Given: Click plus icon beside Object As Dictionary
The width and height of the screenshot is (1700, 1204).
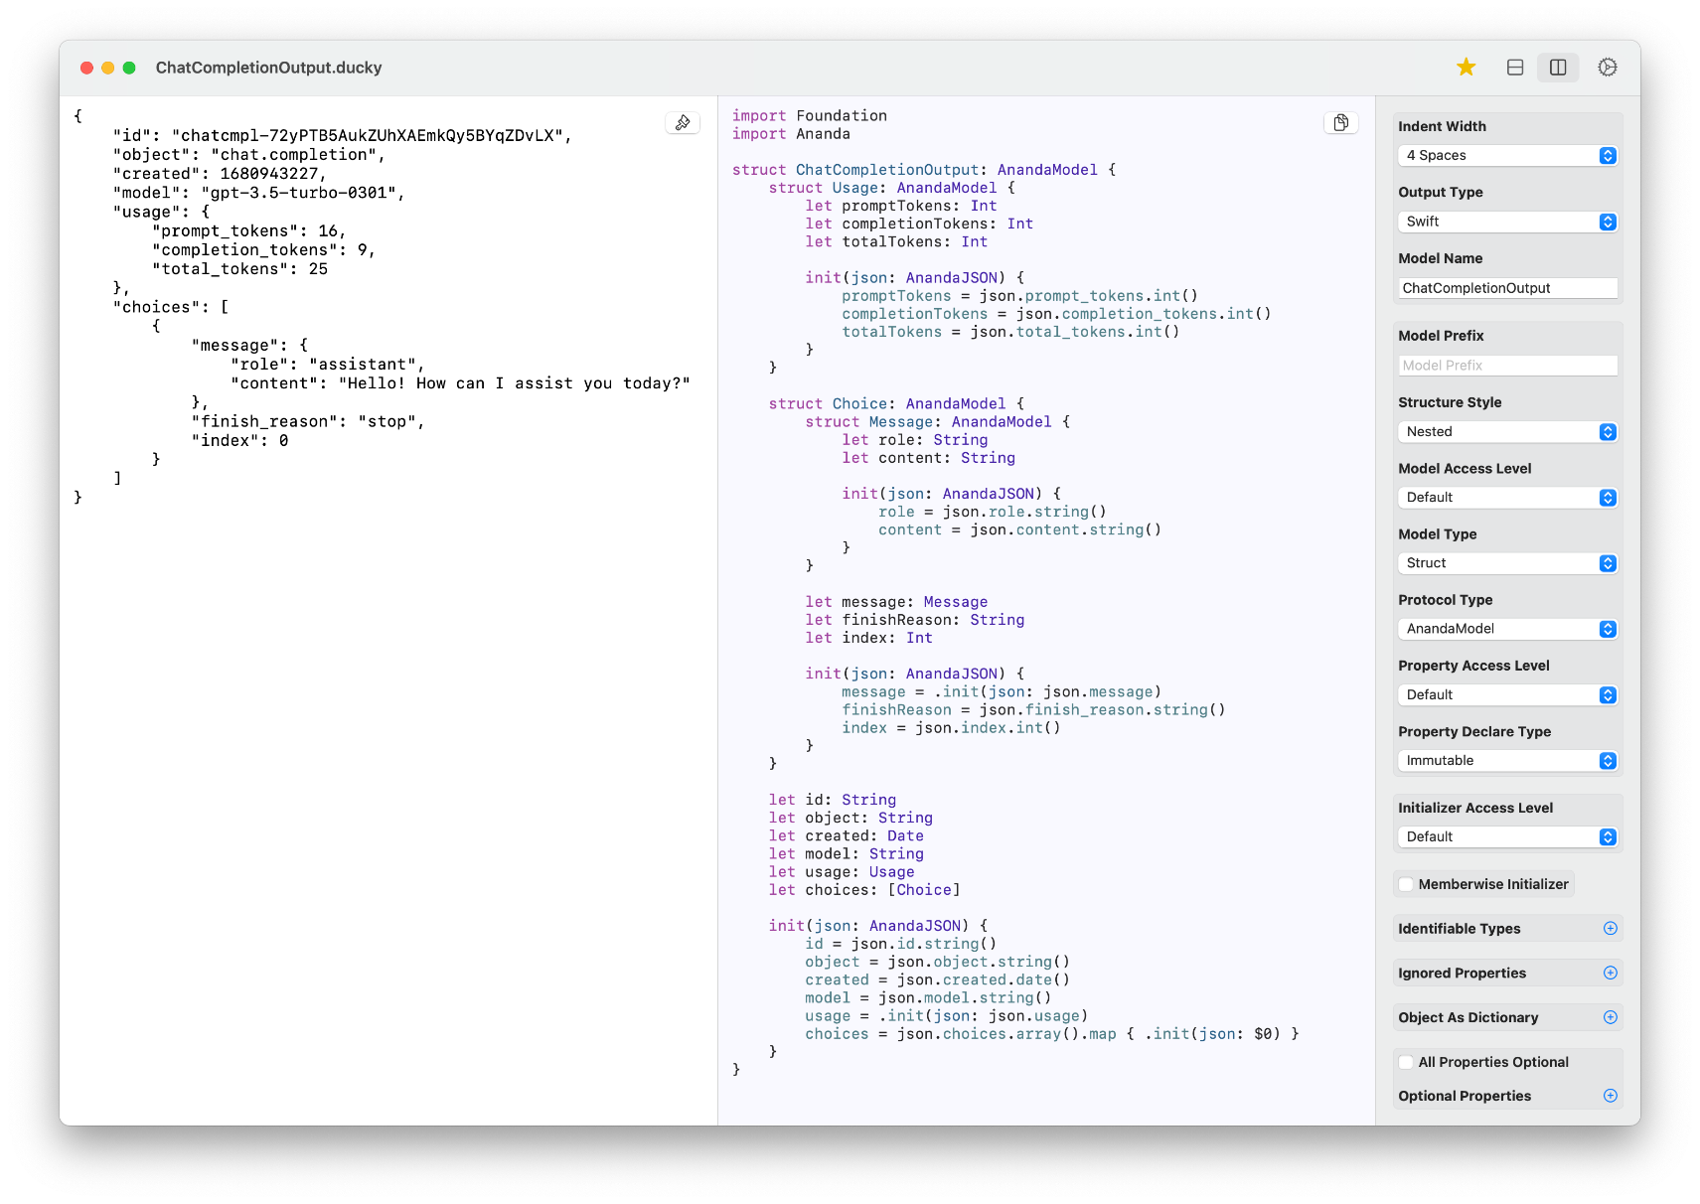Looking at the screenshot, I should pyautogui.click(x=1610, y=1017).
